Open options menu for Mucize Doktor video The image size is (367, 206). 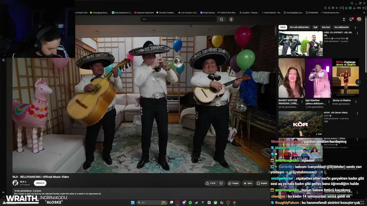tap(357, 139)
